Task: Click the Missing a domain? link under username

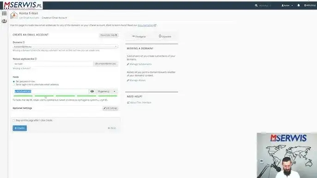Action: [x=22, y=68]
